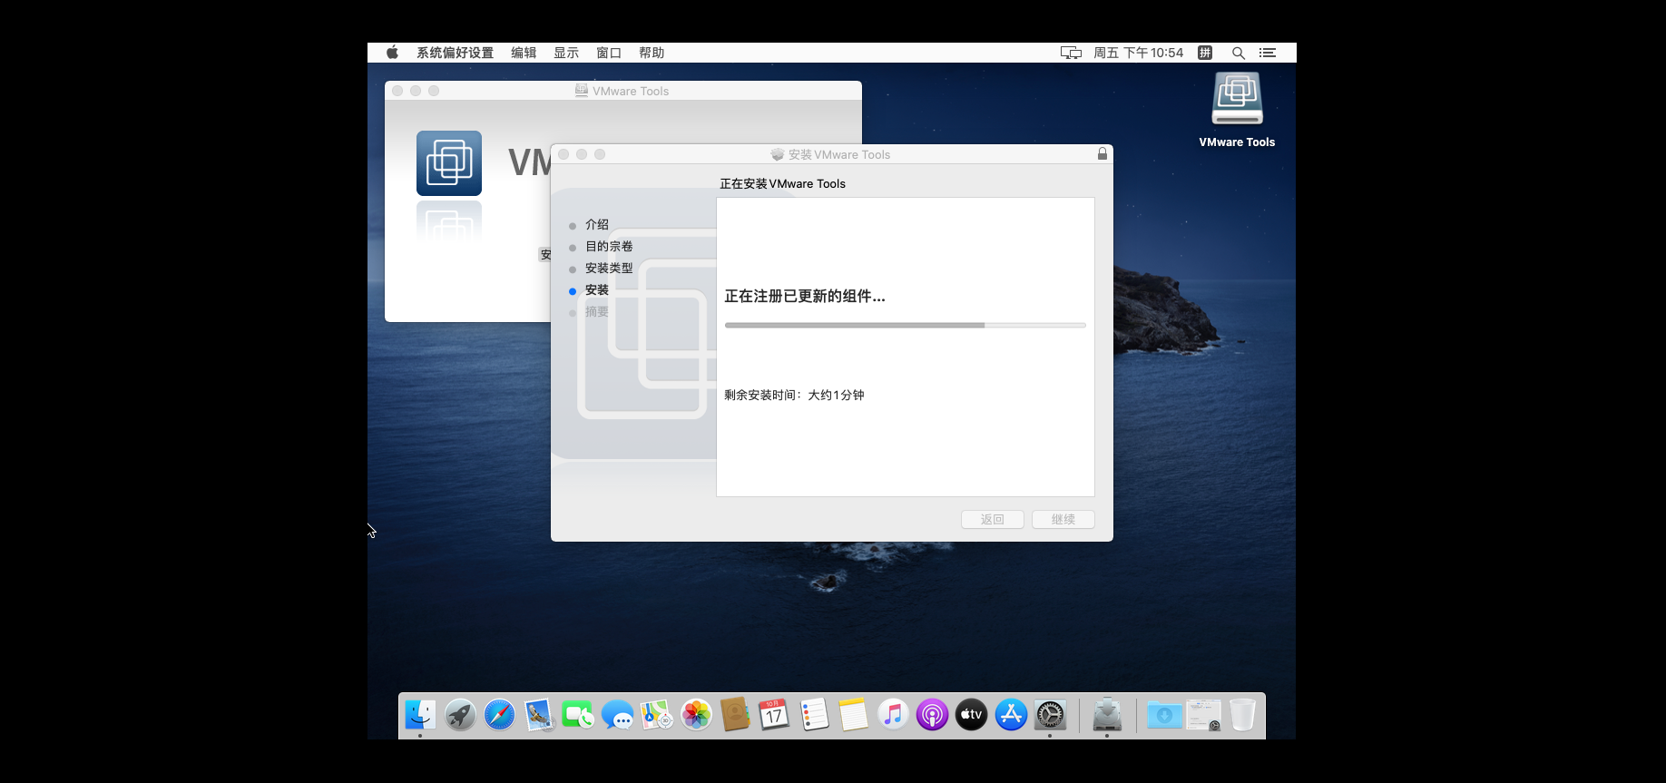The image size is (1666, 783).
Task: Open the 系统偏好设置 menu
Action: (x=455, y=53)
